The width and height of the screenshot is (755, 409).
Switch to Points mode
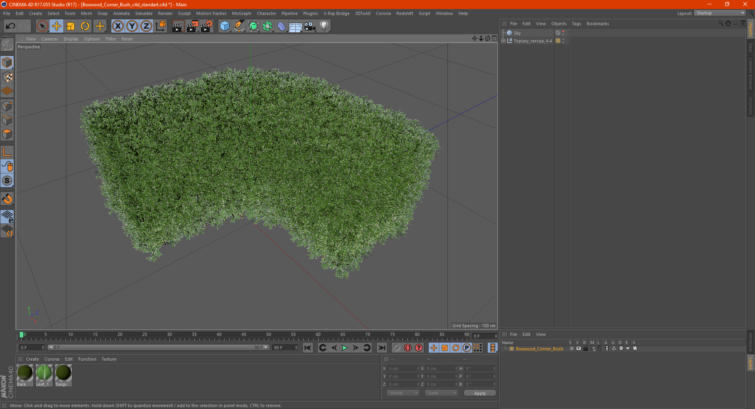[7, 106]
